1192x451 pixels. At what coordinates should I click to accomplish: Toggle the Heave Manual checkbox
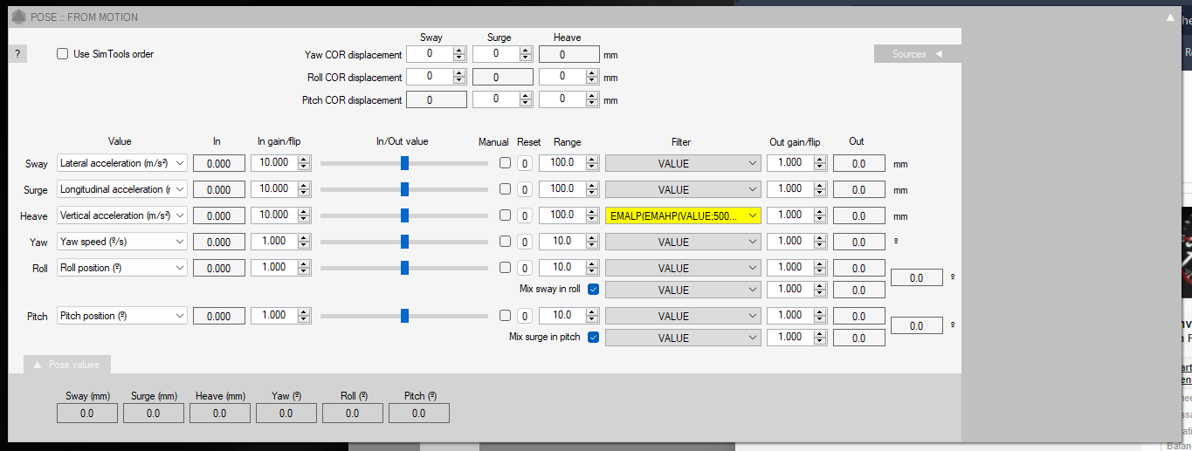pos(505,215)
